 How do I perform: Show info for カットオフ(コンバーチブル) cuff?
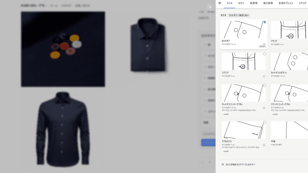[264, 108]
